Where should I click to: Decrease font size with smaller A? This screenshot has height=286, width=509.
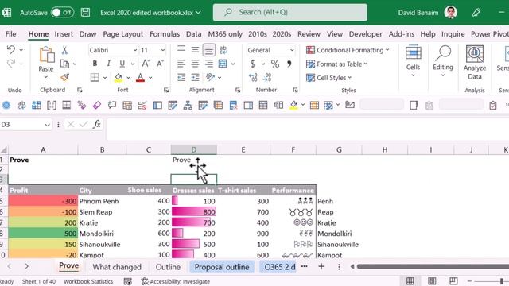click(160, 64)
